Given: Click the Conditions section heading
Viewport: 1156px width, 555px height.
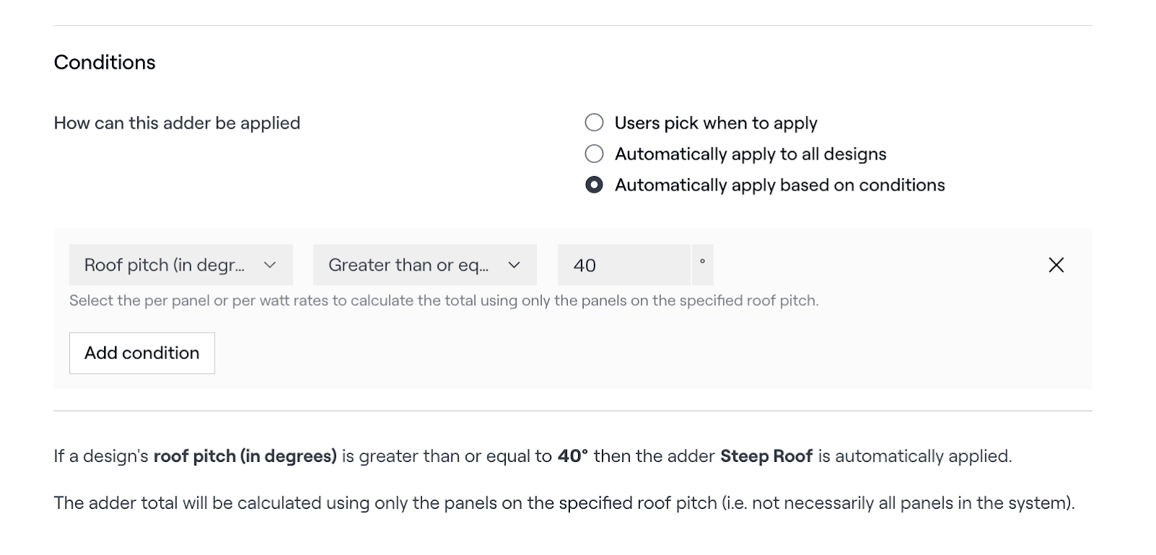Looking at the screenshot, I should (105, 62).
